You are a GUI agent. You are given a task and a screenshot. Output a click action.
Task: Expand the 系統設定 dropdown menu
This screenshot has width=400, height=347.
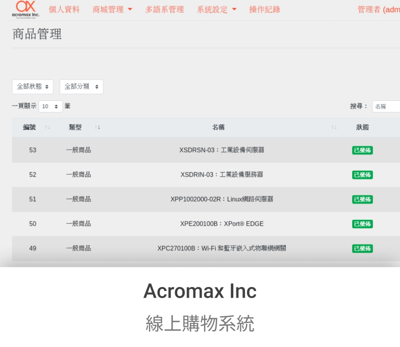217,10
